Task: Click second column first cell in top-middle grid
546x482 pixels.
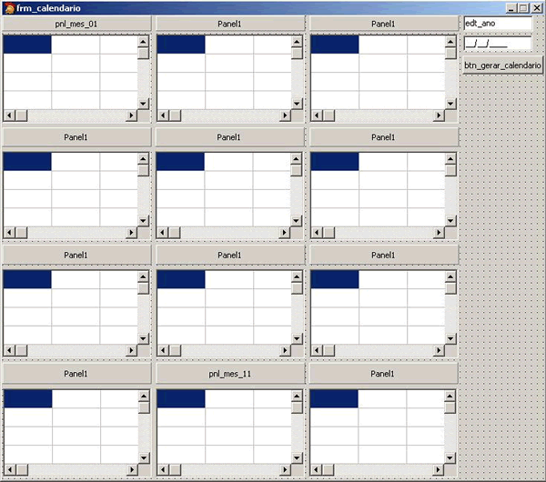Action: (x=229, y=45)
